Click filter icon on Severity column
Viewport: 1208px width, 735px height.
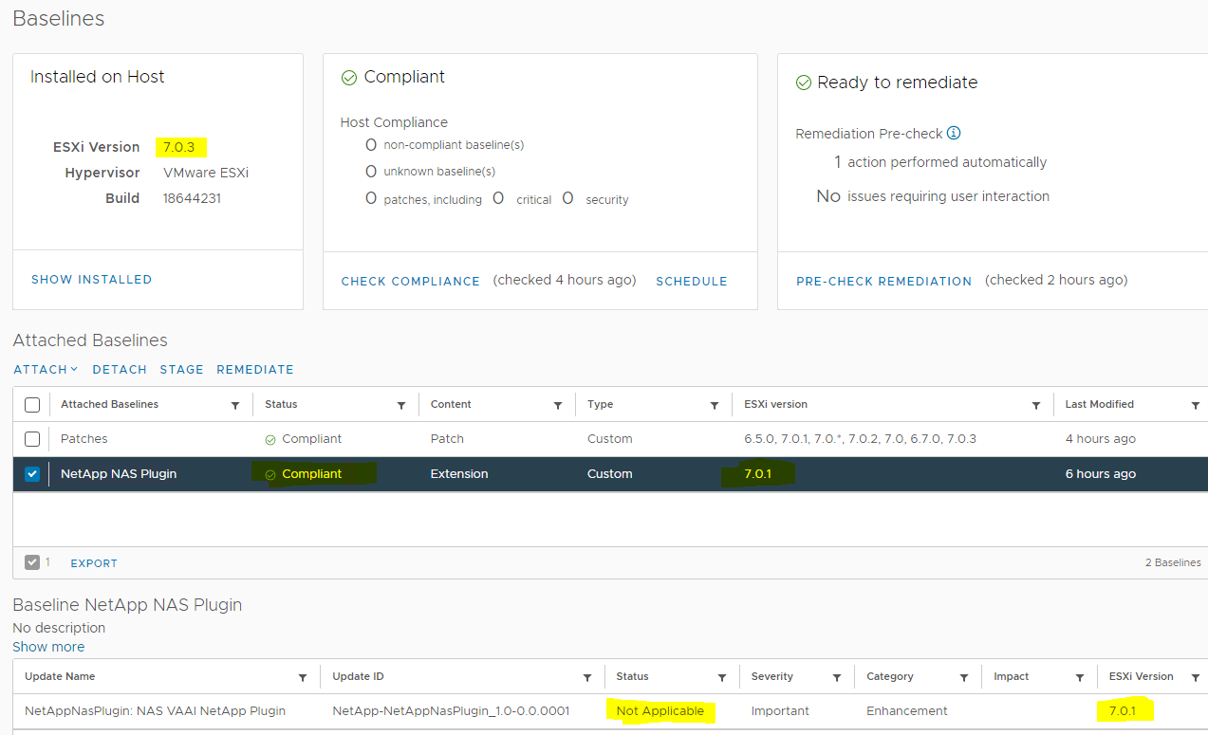(837, 677)
